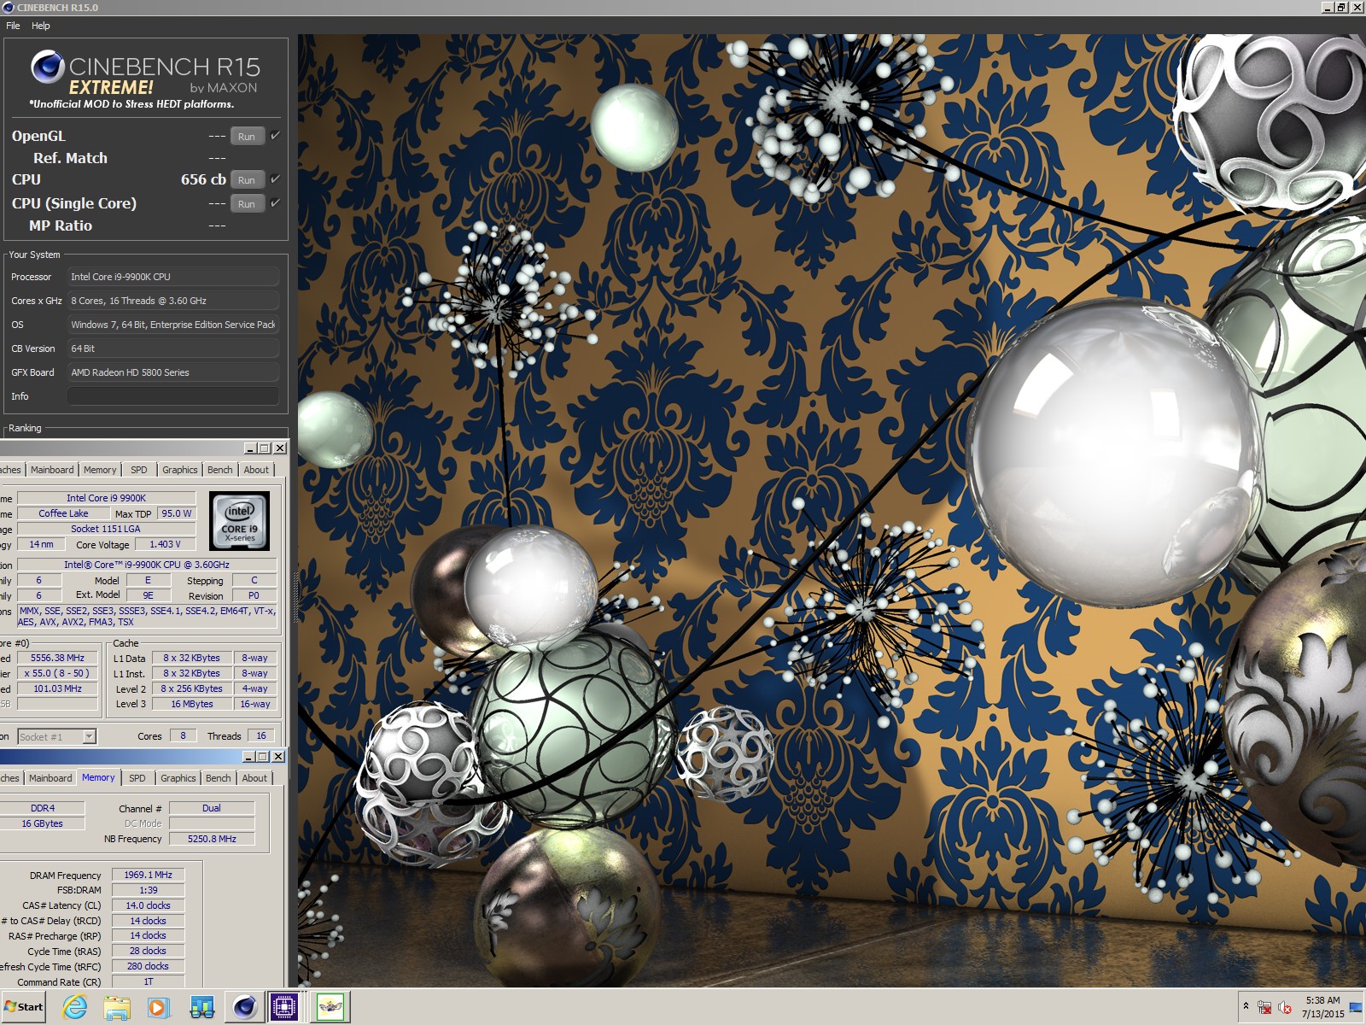Close the upper CPU-Z window
Image resolution: width=1366 pixels, height=1025 pixels.
pyautogui.click(x=280, y=448)
